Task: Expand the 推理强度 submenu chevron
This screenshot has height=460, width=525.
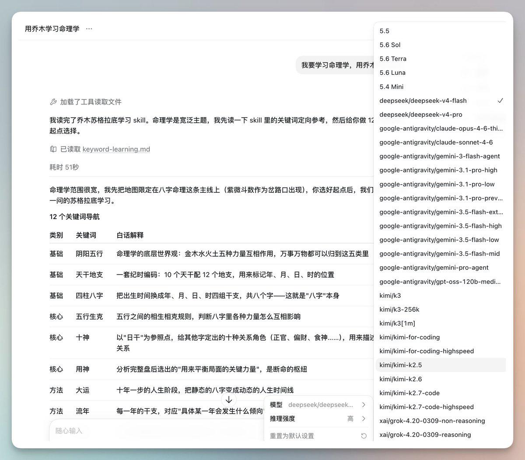Action: pos(364,419)
